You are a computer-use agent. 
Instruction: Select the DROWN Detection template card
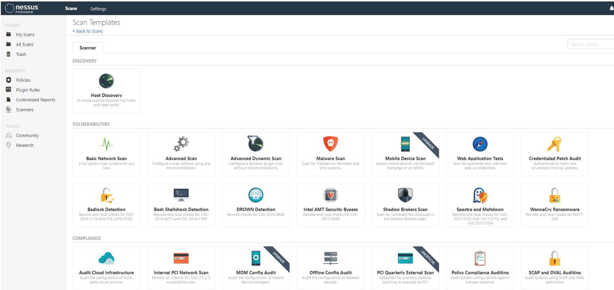tap(256, 205)
